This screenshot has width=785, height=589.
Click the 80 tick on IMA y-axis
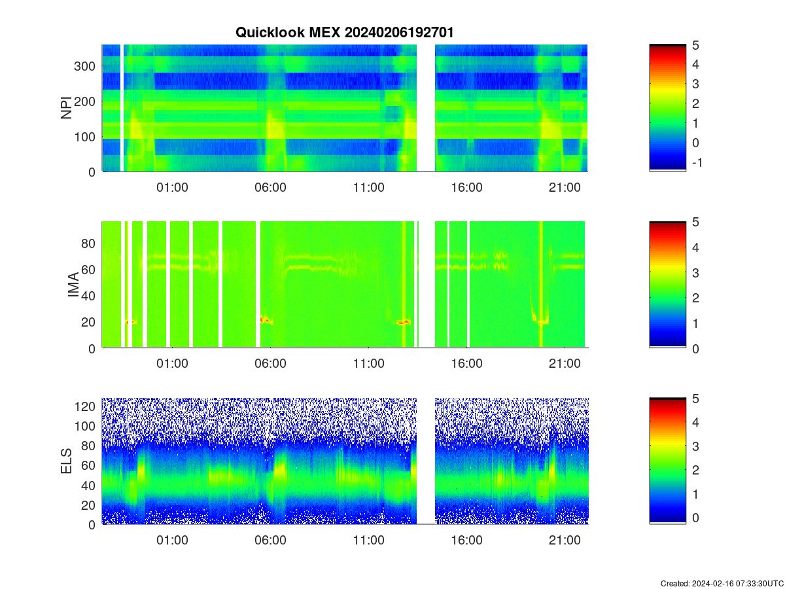tap(90, 243)
